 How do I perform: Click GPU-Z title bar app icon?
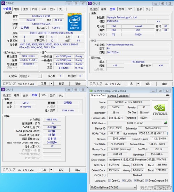click(91, 91)
